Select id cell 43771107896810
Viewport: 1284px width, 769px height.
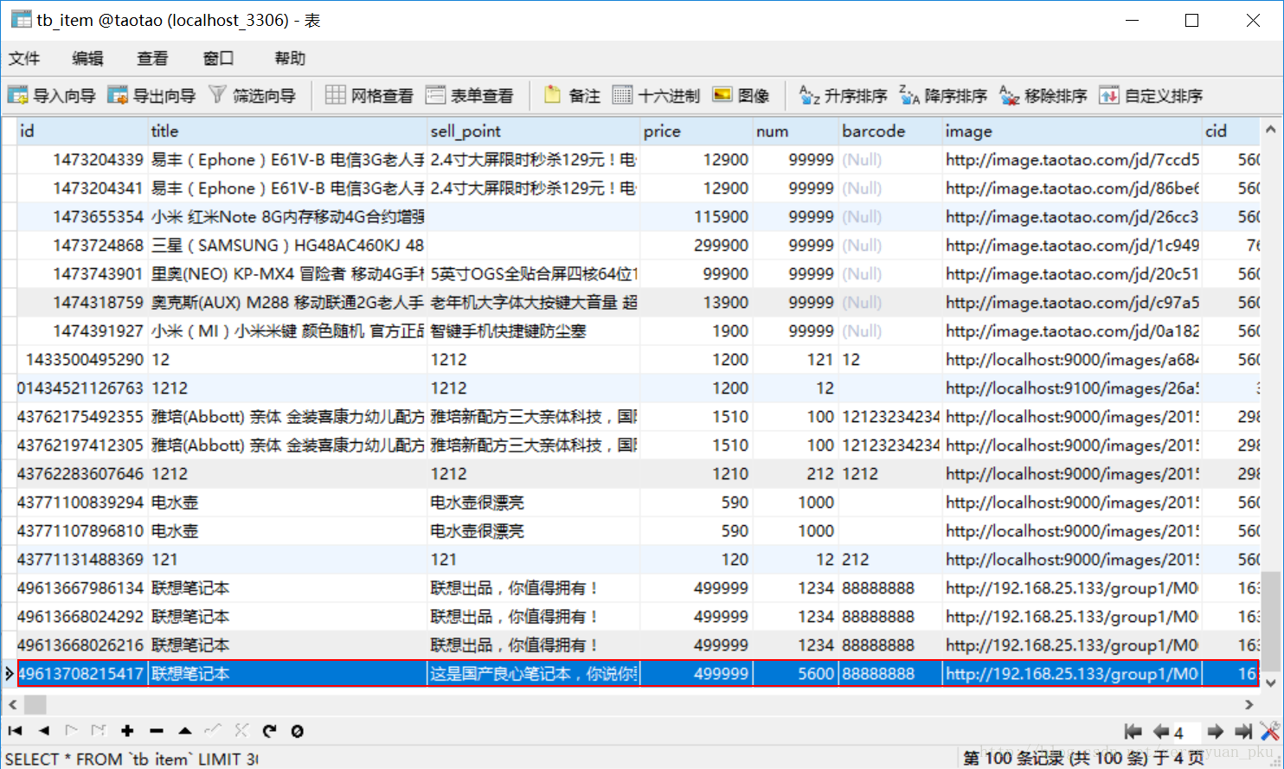pos(83,530)
